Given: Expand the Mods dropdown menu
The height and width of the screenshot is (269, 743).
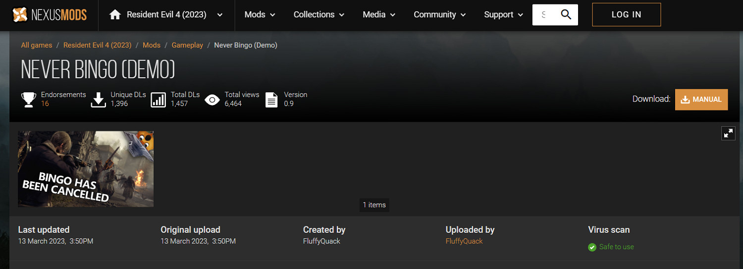Looking at the screenshot, I should (260, 15).
